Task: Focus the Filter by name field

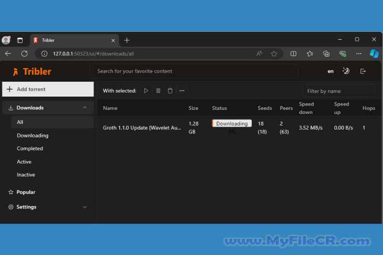Action: coord(338,91)
